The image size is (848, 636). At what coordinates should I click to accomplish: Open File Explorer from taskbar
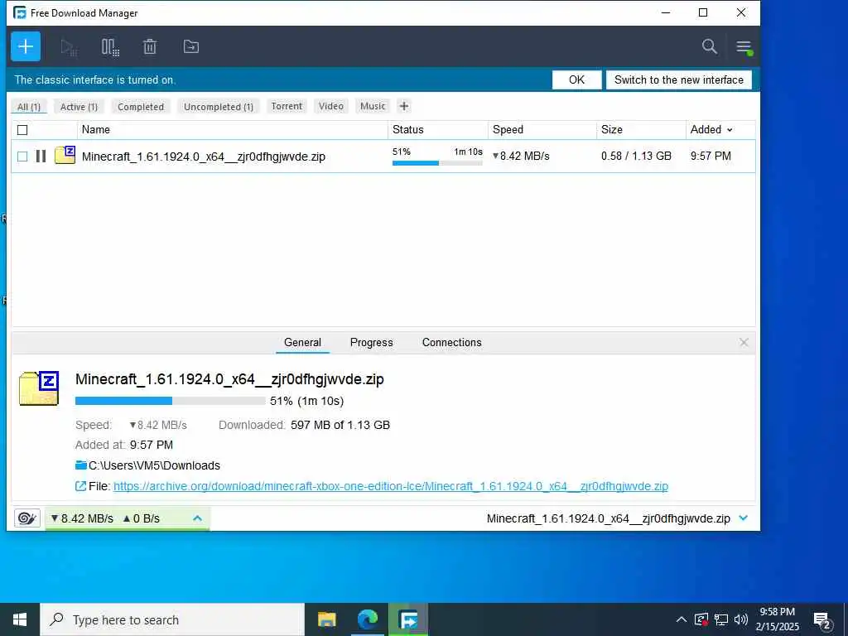(326, 619)
